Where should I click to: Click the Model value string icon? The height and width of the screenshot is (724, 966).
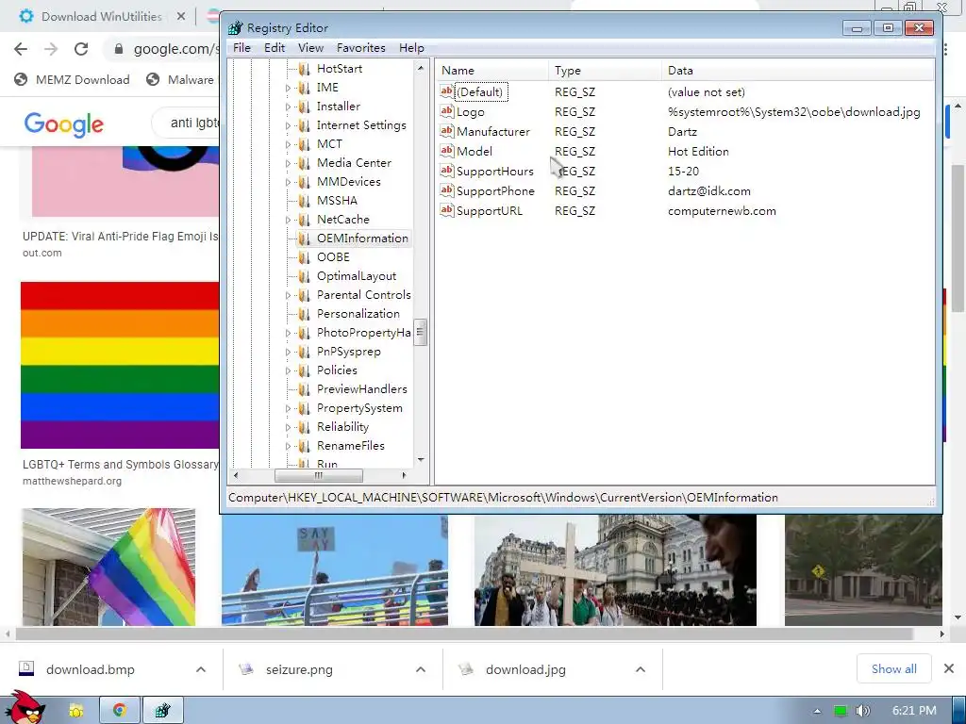pyautogui.click(x=446, y=151)
